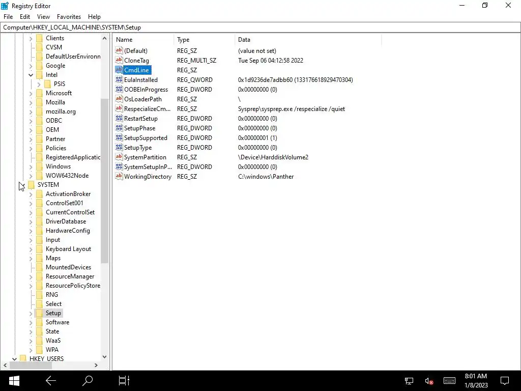This screenshot has height=391, width=521.
Task: Click the WorkingDirectory string value icon
Action: coord(119,176)
